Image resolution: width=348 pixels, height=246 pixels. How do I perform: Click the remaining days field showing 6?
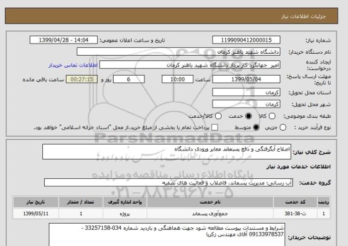click(x=129, y=79)
